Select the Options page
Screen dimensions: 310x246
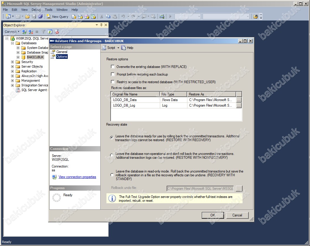[x=62, y=57]
